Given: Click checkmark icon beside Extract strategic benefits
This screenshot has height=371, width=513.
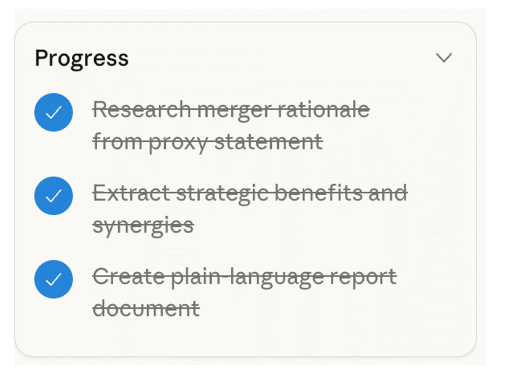Looking at the screenshot, I should 54,196.
